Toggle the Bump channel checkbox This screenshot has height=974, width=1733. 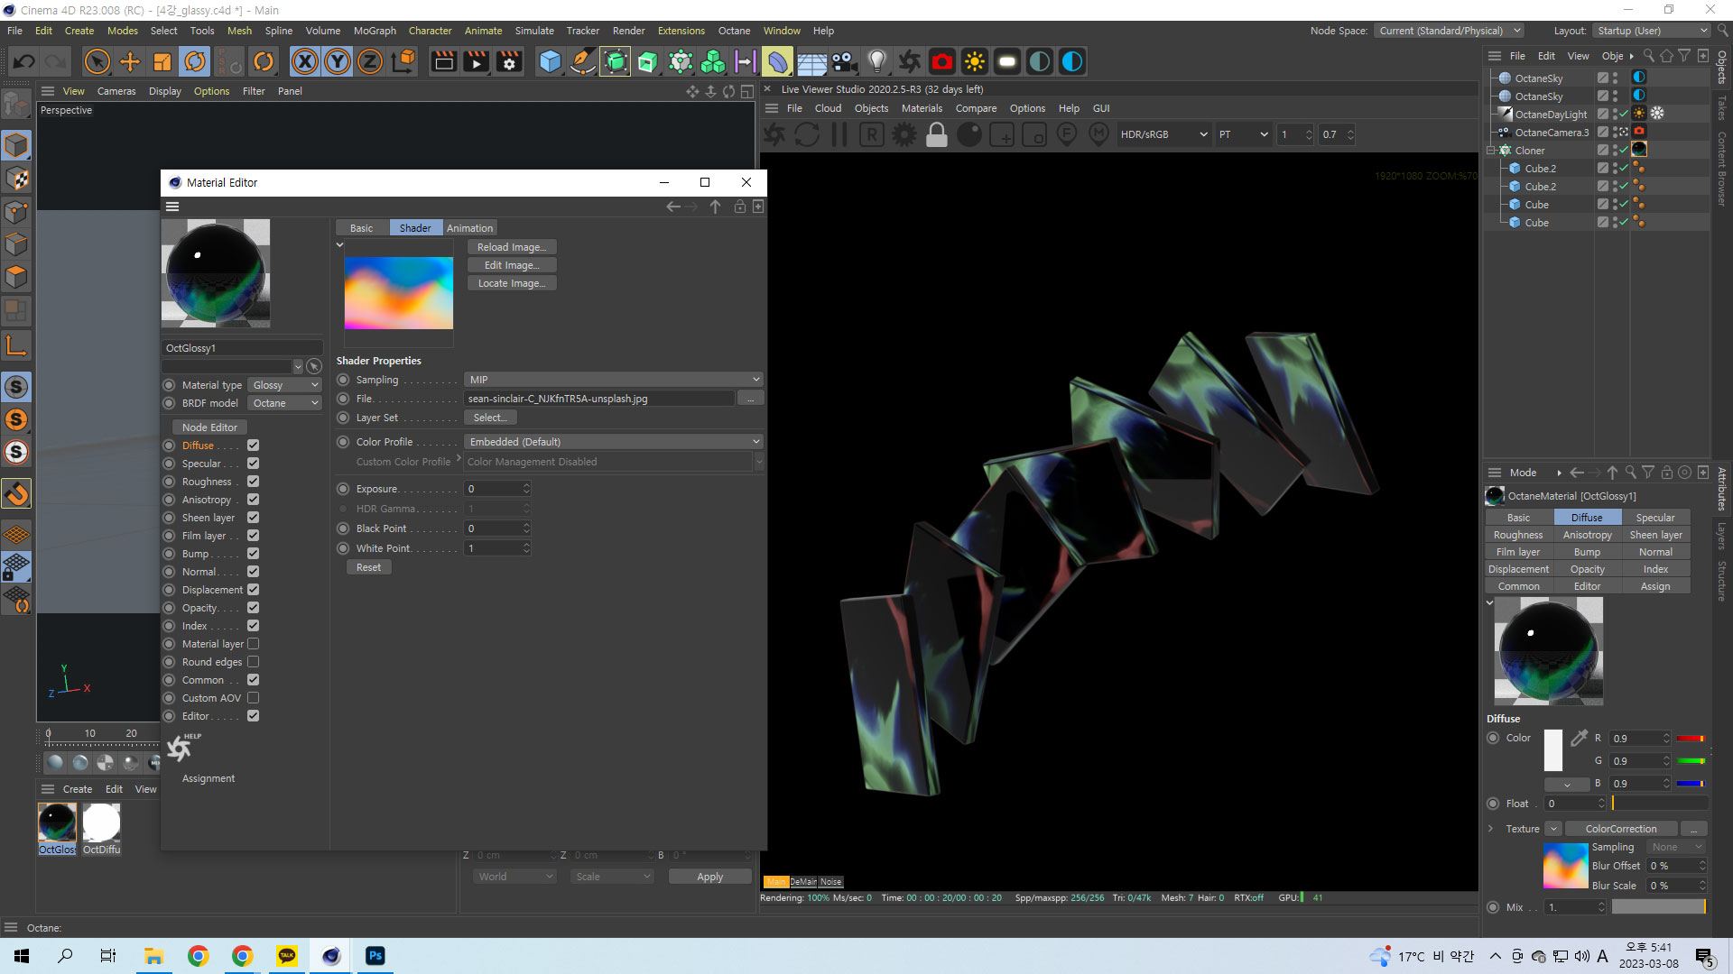tap(253, 554)
